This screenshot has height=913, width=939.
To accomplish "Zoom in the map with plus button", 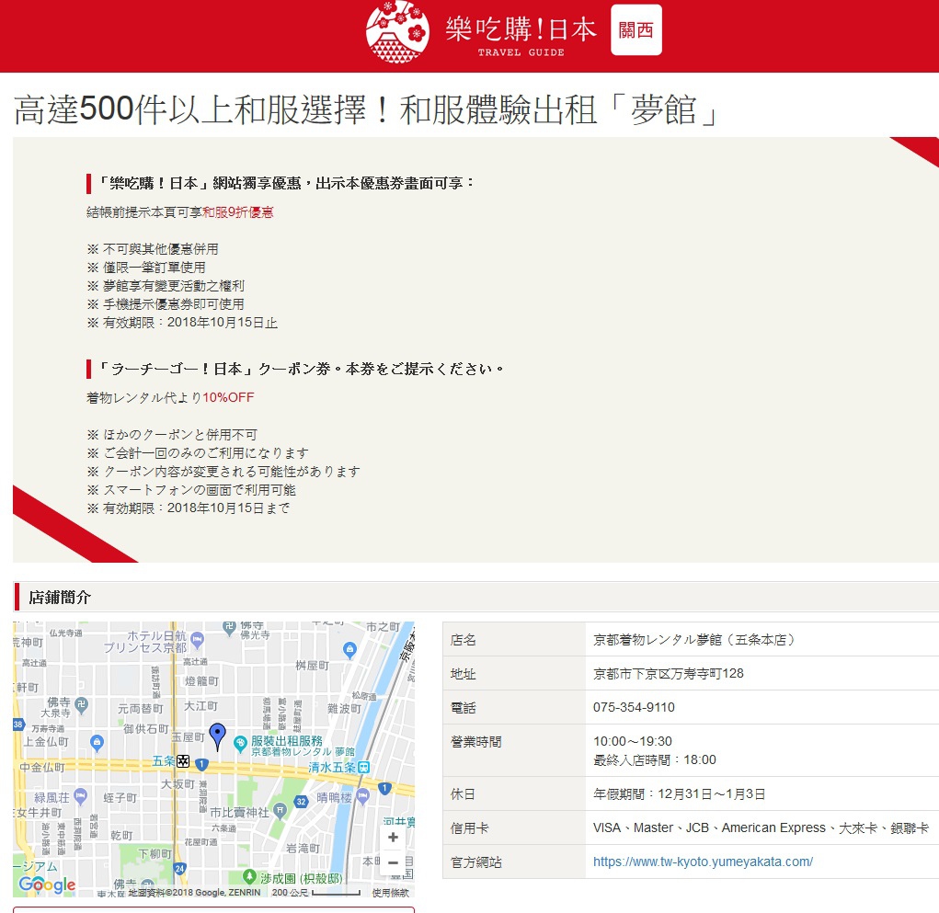I will [393, 837].
